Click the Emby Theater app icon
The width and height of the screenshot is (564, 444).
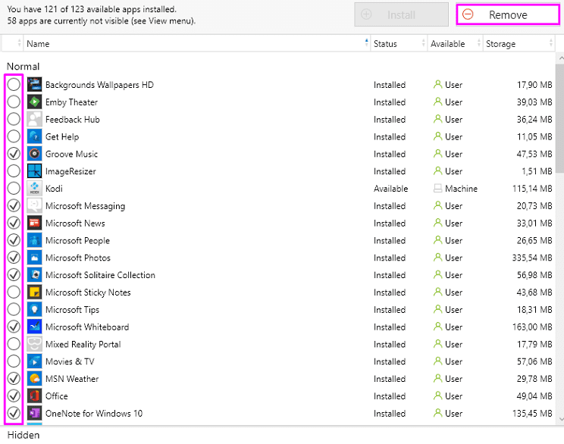[35, 102]
